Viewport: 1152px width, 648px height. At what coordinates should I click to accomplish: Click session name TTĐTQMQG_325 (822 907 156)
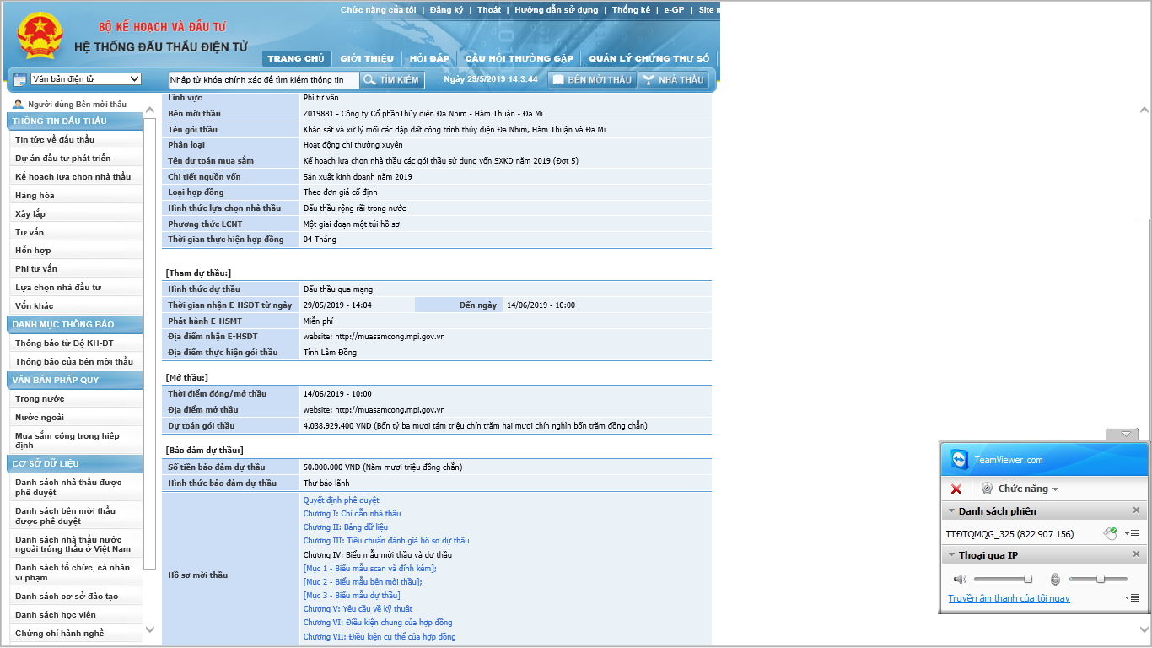click(1009, 533)
